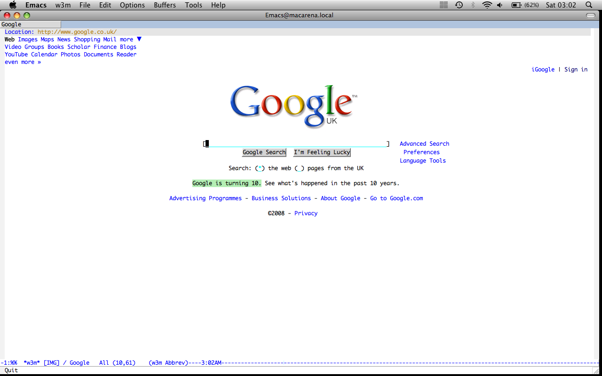The height and width of the screenshot is (376, 602).
Task: Click the Sign in link
Action: (576, 70)
